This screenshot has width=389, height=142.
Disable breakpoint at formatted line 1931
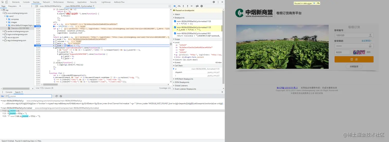coord(175,33)
